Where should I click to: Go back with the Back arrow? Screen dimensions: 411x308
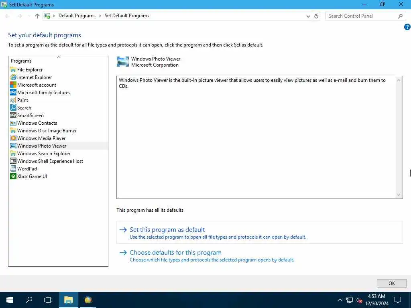click(x=8, y=16)
